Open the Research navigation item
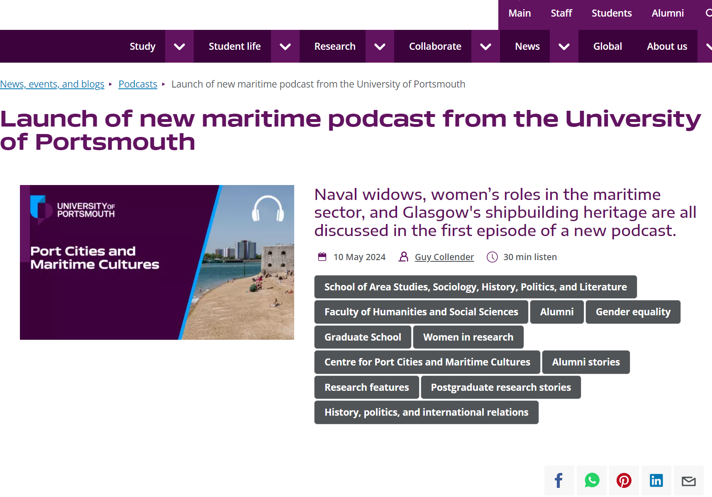This screenshot has width=712, height=497. 335,46
